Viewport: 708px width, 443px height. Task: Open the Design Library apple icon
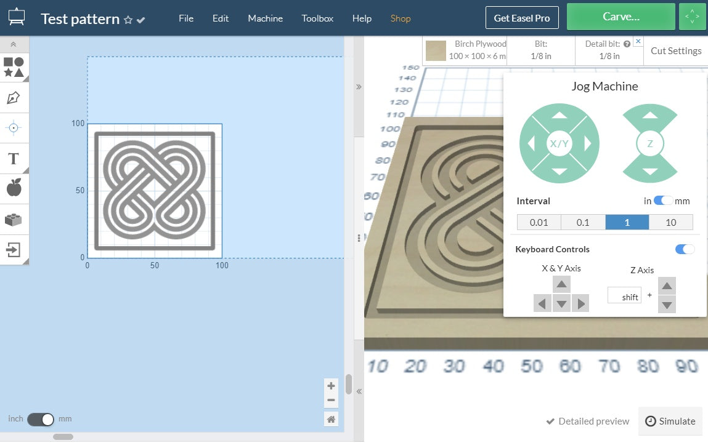[14, 188]
